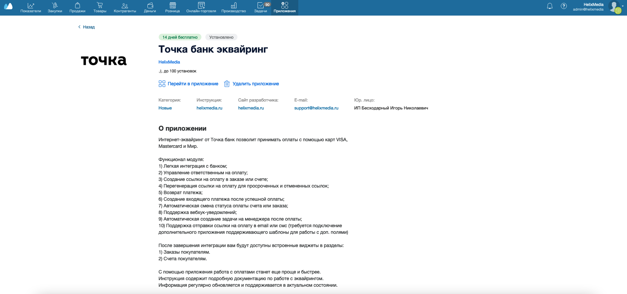Click Перейти в приложение
Screen dimensions: 627x294
tap(188, 84)
